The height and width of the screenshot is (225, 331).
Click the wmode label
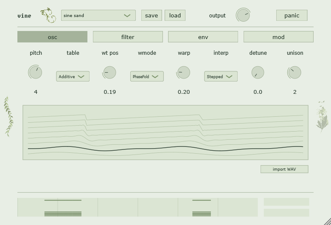point(147,53)
